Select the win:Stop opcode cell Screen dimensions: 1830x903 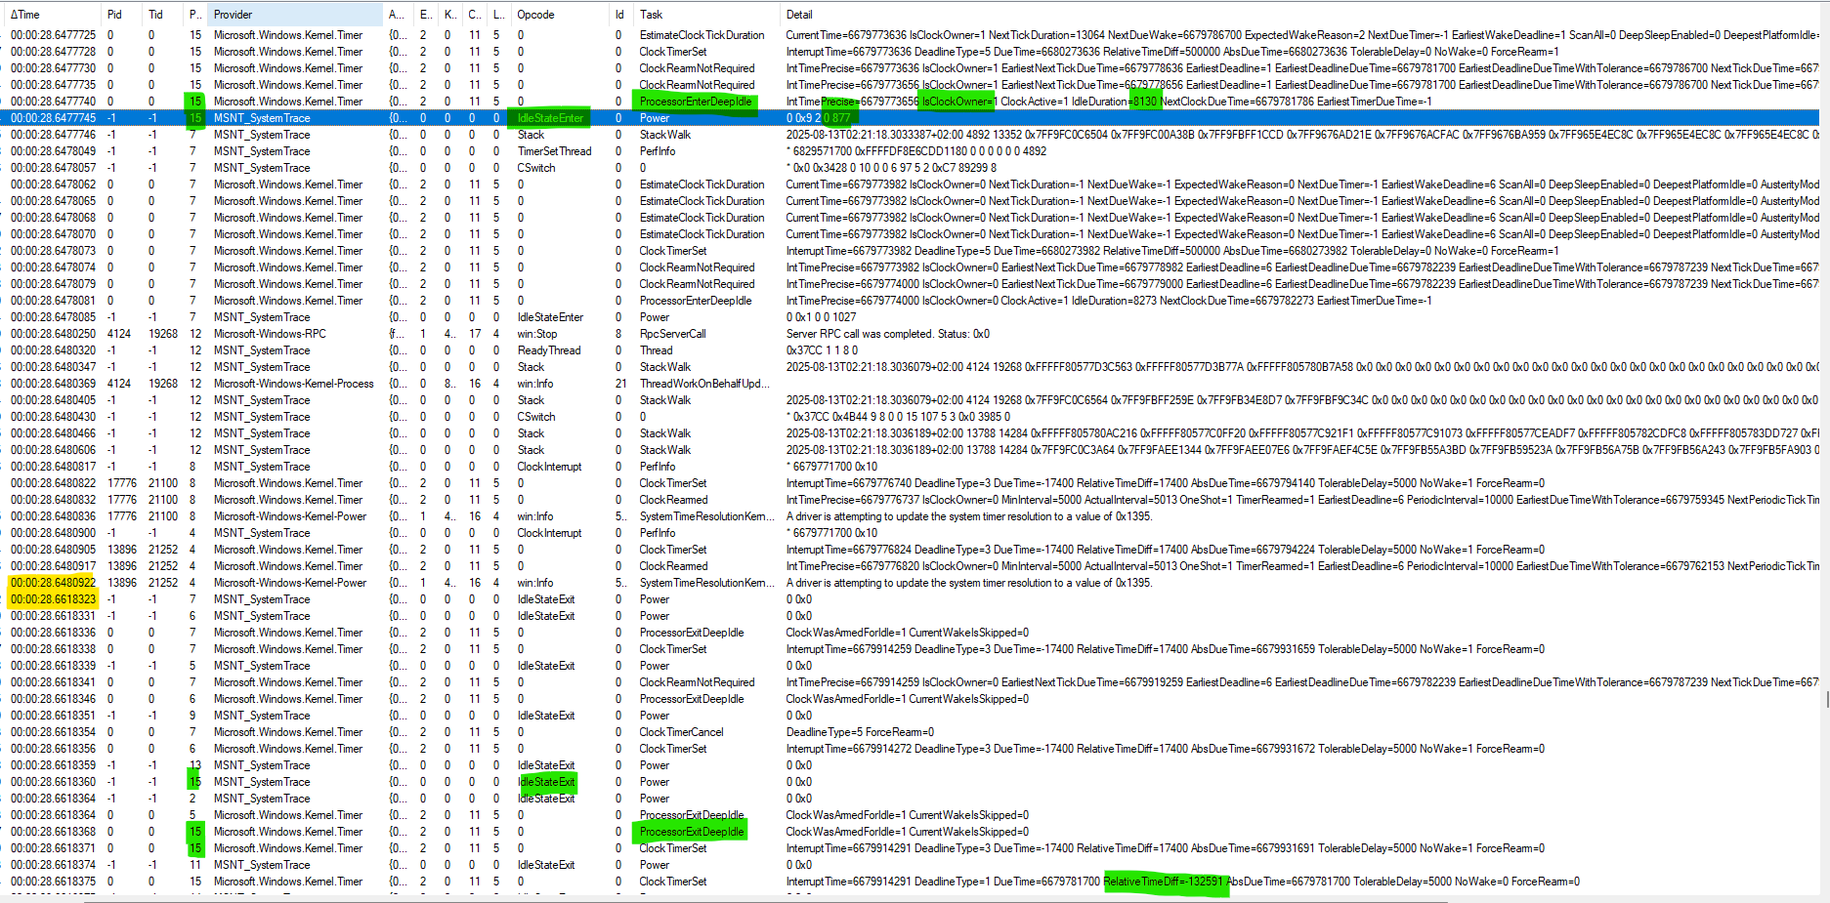point(537,334)
